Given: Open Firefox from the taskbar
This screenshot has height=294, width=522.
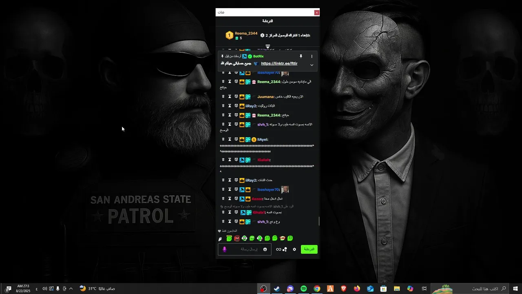Looking at the screenshot, I should [x=357, y=289].
